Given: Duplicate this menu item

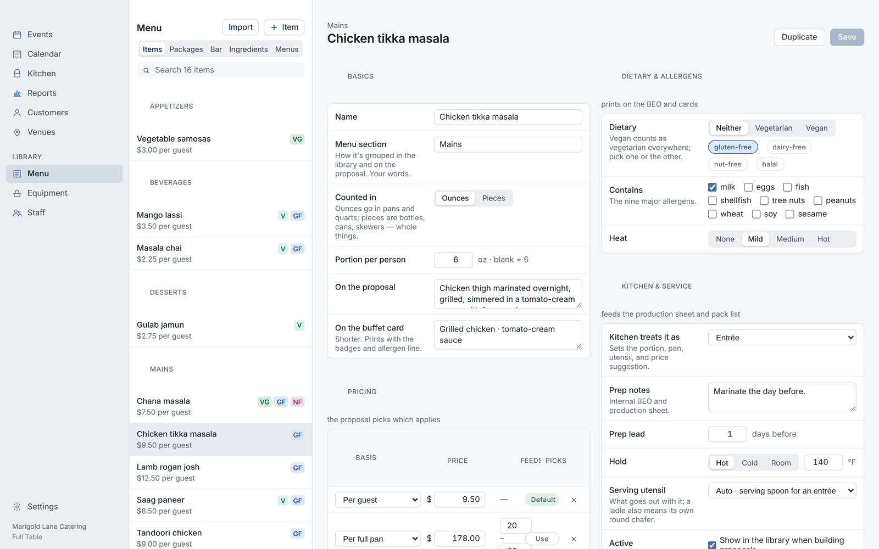Looking at the screenshot, I should tap(799, 37).
